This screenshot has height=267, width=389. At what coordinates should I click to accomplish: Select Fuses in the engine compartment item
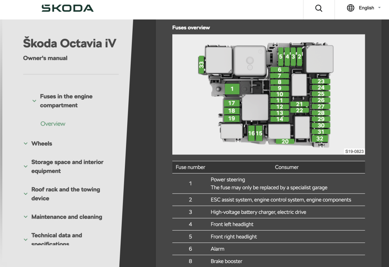[x=66, y=101]
